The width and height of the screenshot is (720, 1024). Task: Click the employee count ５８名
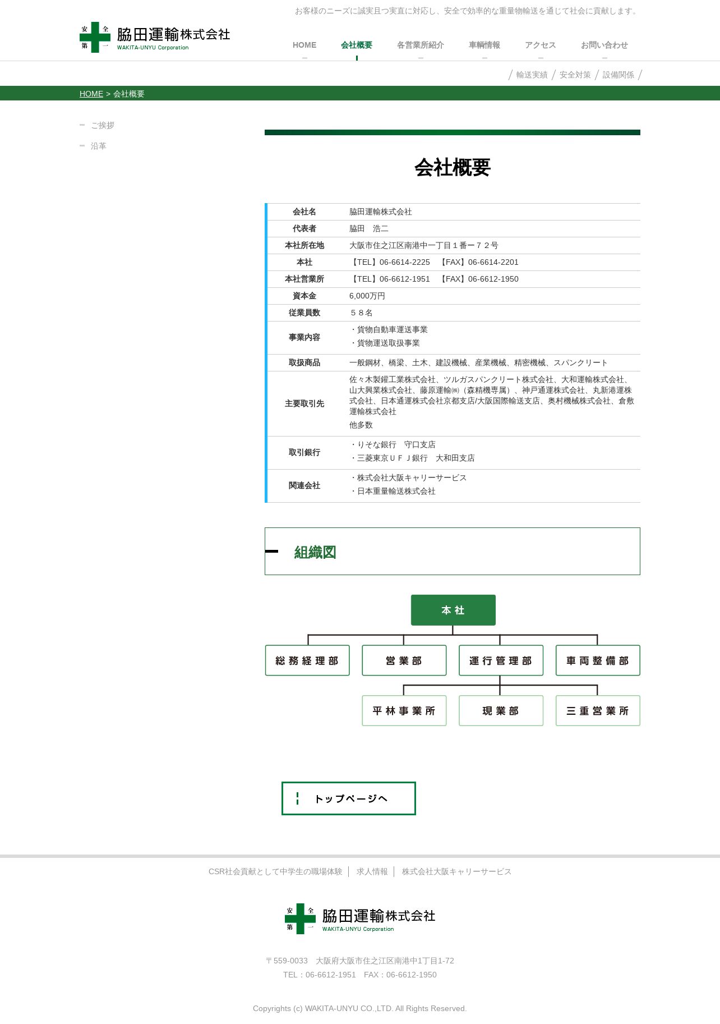click(x=361, y=313)
